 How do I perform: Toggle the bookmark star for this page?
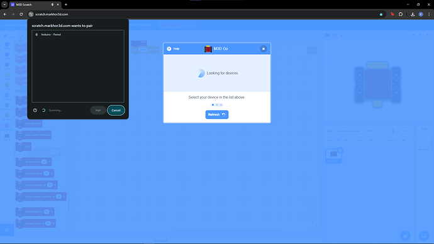(x=381, y=14)
